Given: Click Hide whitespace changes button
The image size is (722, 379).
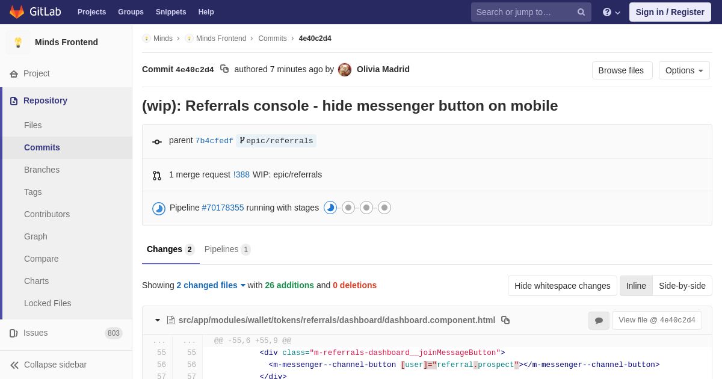Looking at the screenshot, I should (563, 286).
